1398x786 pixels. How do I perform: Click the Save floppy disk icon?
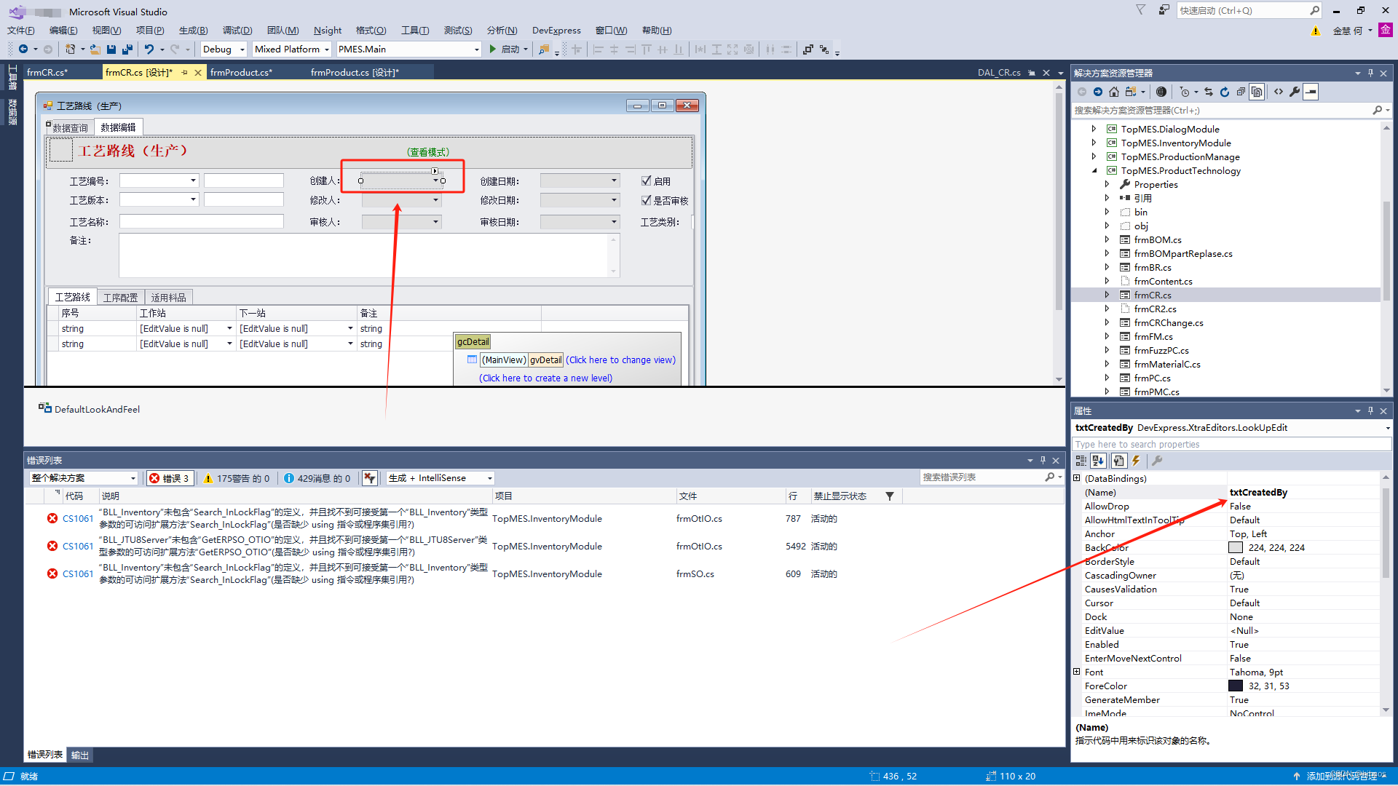[x=111, y=49]
